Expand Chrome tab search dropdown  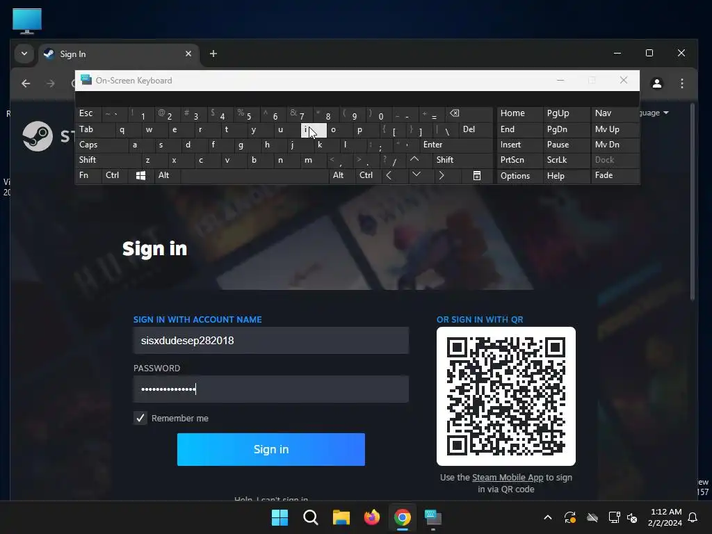coord(24,54)
